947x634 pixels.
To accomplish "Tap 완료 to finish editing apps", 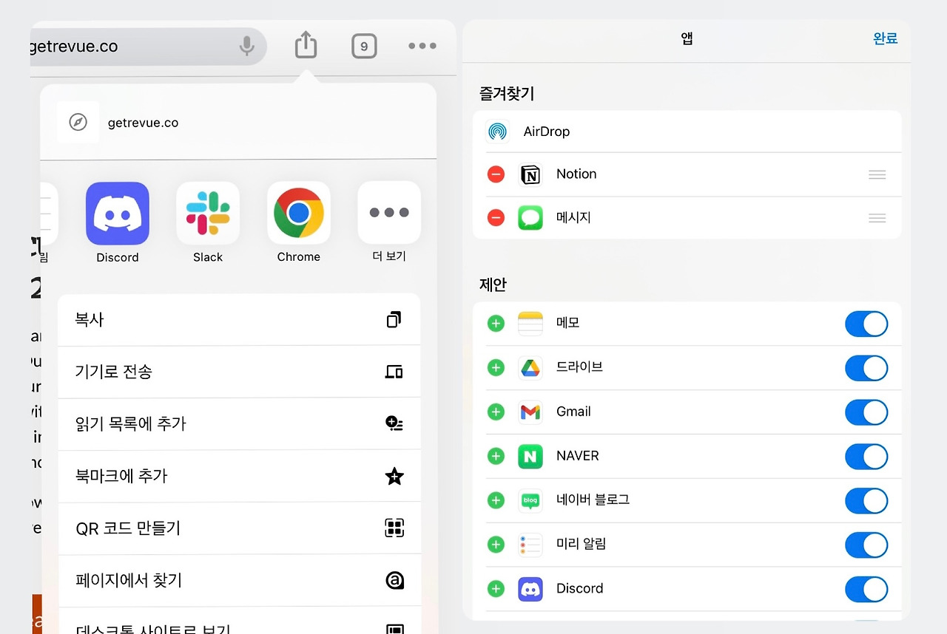I will 885,38.
